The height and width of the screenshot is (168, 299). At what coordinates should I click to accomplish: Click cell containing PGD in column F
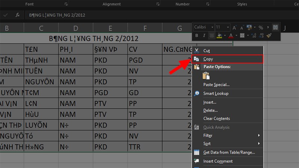pos(145,60)
